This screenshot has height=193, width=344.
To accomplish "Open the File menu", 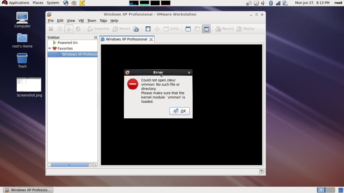I will tap(51, 21).
